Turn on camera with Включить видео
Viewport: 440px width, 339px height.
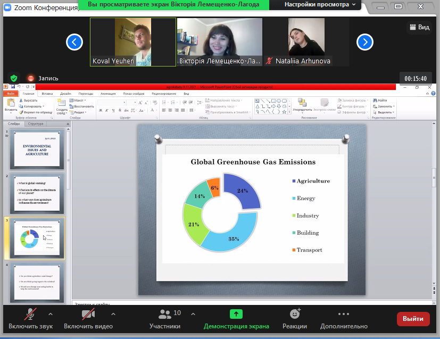tap(88, 314)
